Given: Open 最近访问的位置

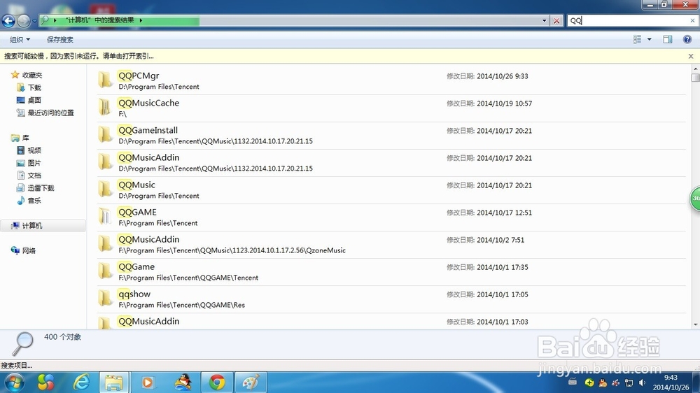Looking at the screenshot, I should pos(45,113).
